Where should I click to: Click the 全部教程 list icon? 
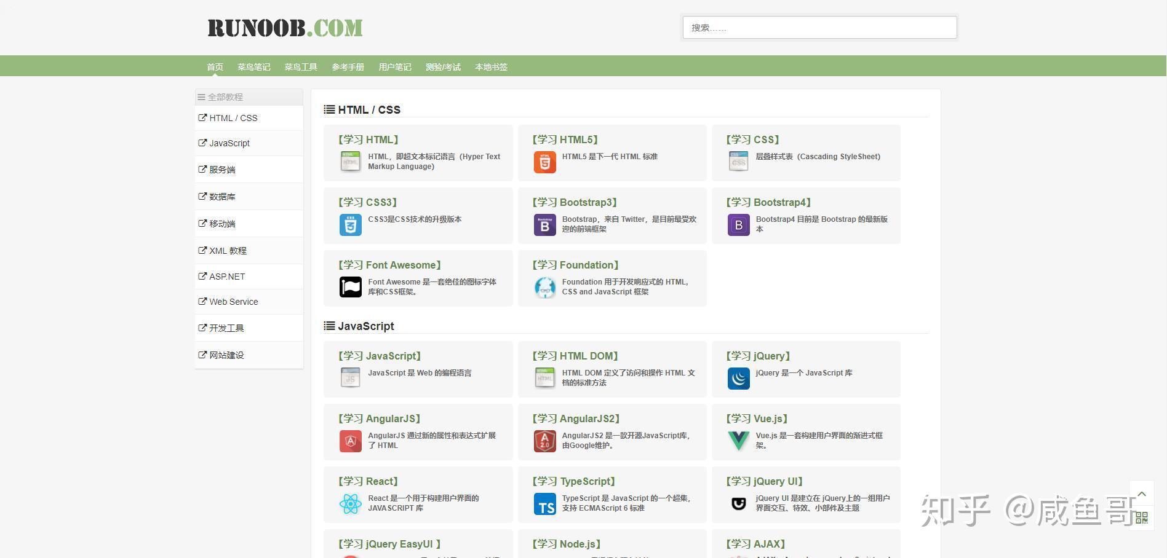[x=201, y=97]
